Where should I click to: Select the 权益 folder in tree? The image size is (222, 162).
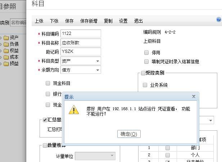[11, 51]
